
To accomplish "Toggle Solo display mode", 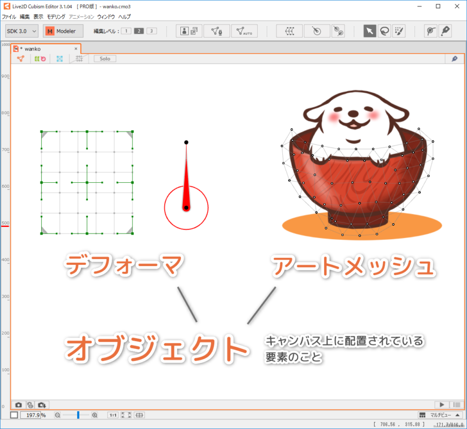I will [x=105, y=58].
